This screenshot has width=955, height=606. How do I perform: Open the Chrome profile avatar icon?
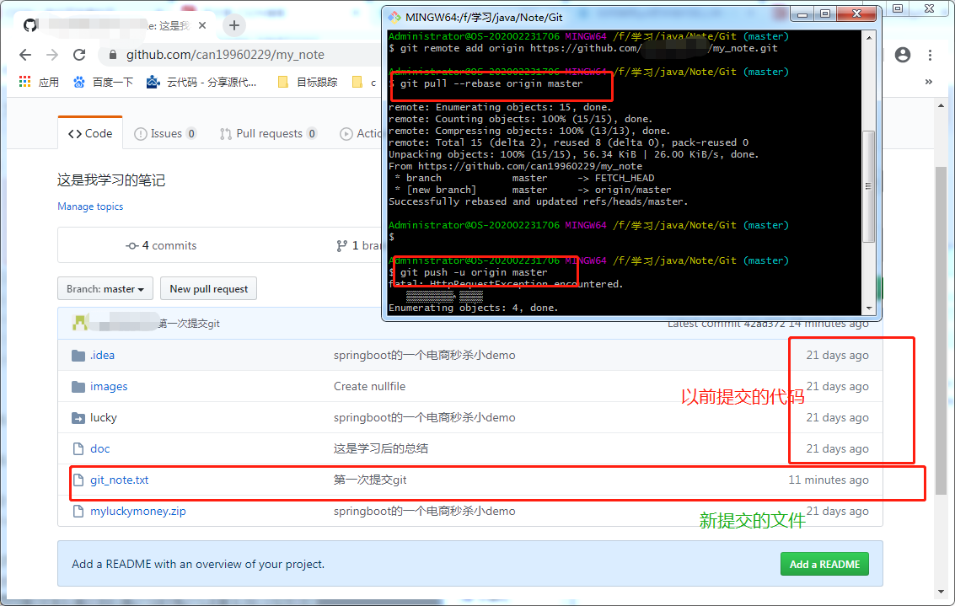point(903,55)
